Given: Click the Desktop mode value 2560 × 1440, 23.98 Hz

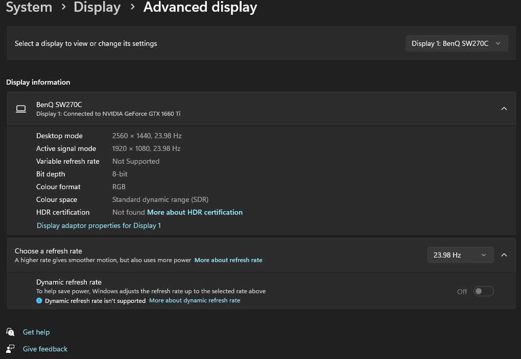Looking at the screenshot, I should click(x=147, y=136).
